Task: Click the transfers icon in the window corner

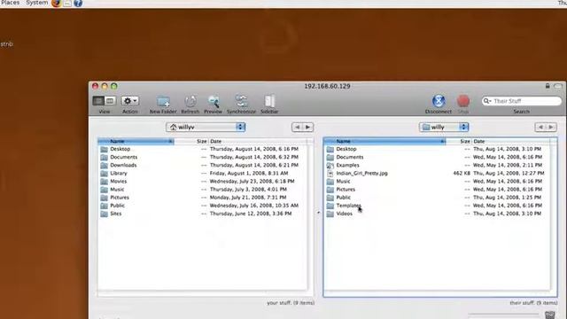Action: [550, 315]
